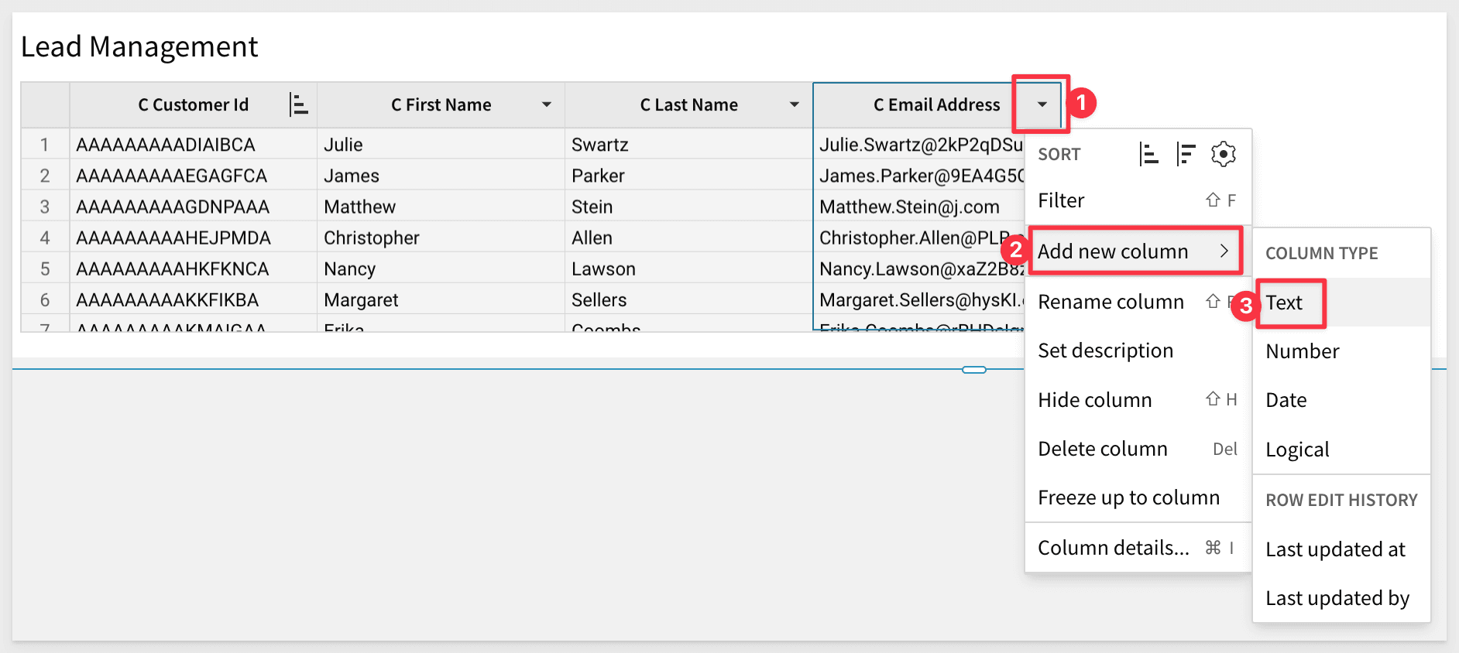
Task: Click sort icon in Customer Id header
Action: 298,104
